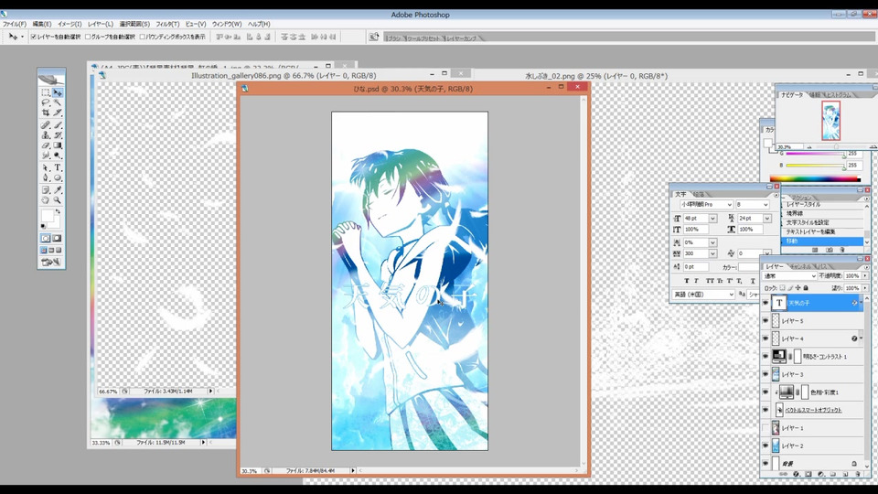Open the tracking 300 dropdown
The height and width of the screenshot is (494, 878).
[712, 253]
